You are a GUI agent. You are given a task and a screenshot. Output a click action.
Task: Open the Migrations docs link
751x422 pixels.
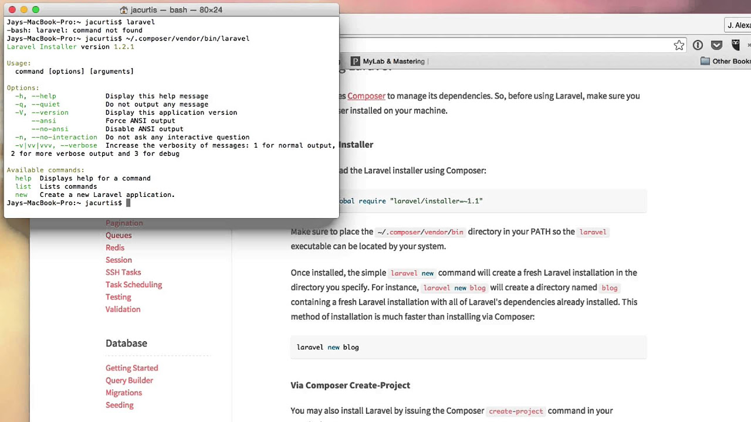click(124, 392)
